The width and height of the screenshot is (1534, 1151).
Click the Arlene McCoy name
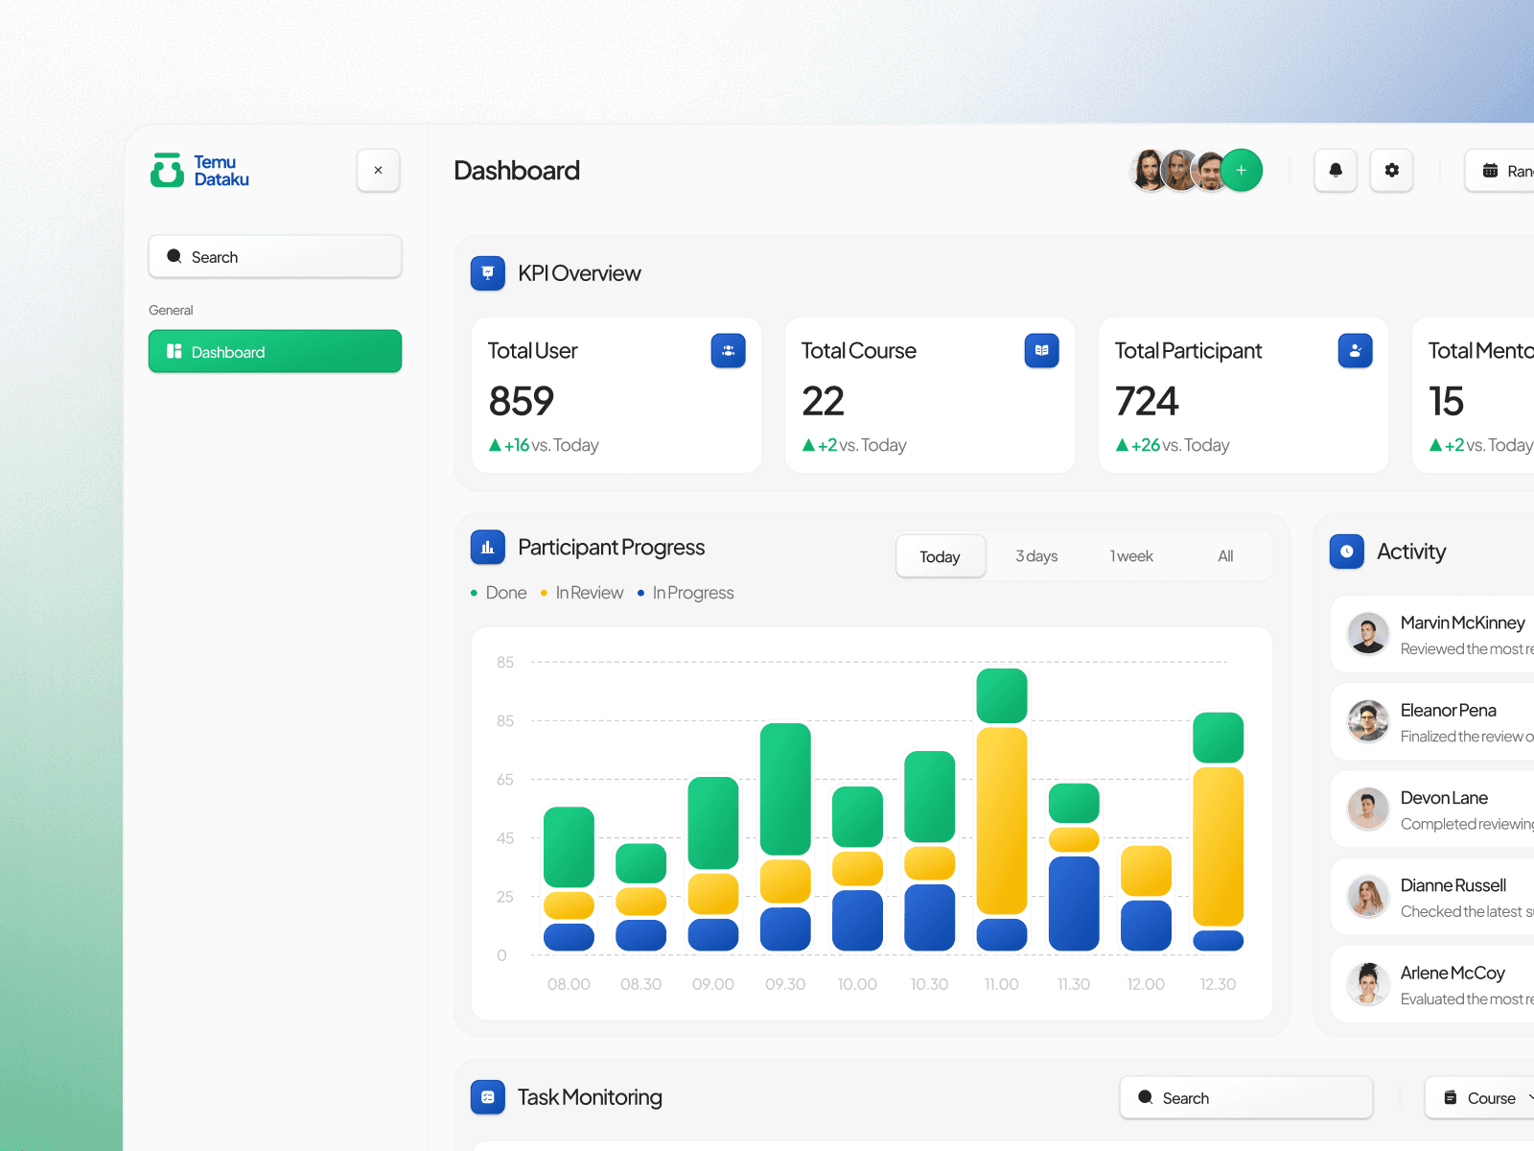(1453, 973)
